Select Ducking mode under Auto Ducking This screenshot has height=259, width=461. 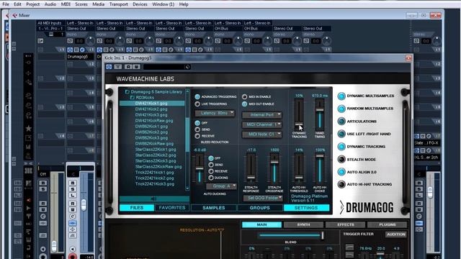tap(211, 178)
